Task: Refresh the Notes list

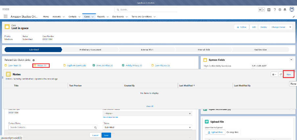Action: tap(281, 75)
